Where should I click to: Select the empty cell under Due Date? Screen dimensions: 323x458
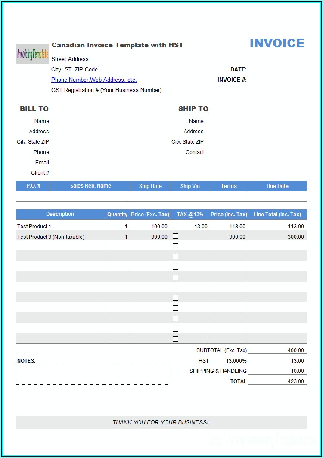click(277, 197)
